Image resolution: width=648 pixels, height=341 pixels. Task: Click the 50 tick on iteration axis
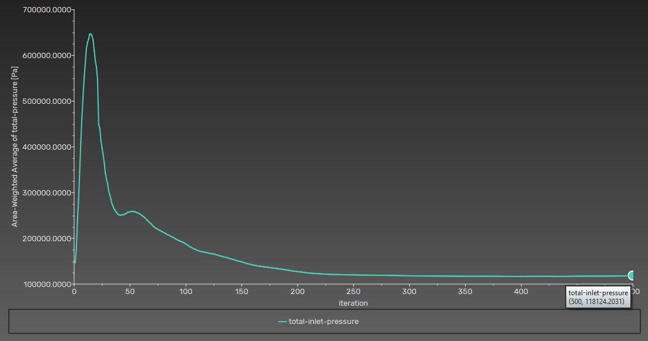pos(130,292)
